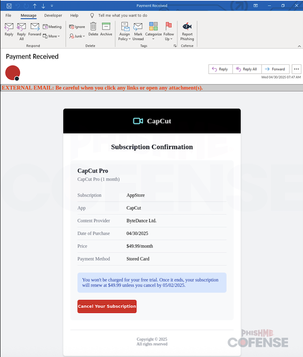303x357 pixels.
Task: Click Forward in message header
Action: [275, 69]
